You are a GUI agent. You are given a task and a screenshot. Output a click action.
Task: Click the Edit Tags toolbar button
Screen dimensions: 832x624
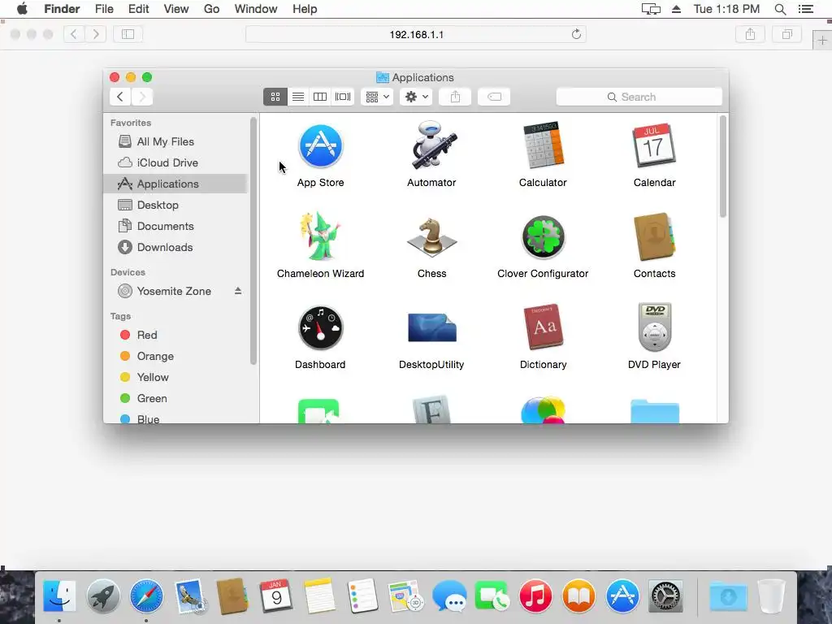(x=494, y=97)
